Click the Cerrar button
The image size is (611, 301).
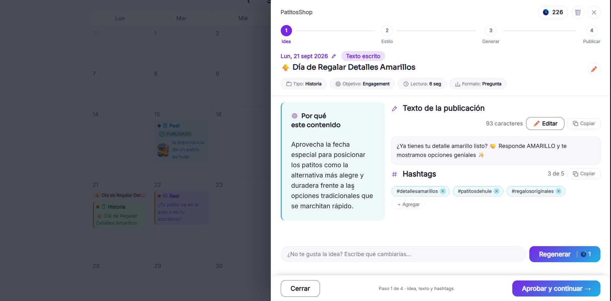300,288
